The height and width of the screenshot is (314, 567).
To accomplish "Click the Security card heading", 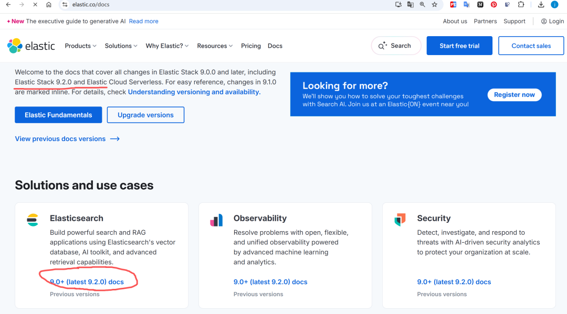I will click(434, 219).
